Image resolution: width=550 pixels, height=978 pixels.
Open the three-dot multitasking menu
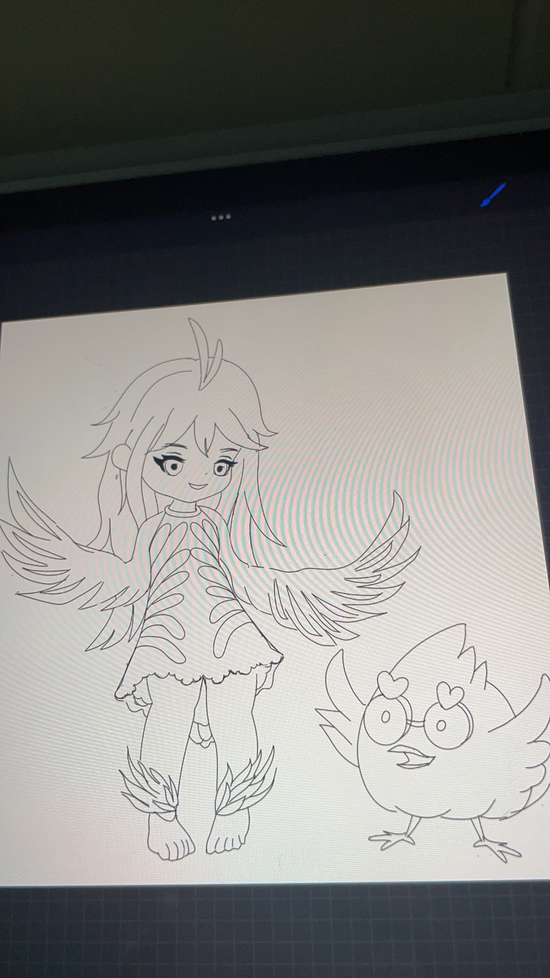[221, 217]
